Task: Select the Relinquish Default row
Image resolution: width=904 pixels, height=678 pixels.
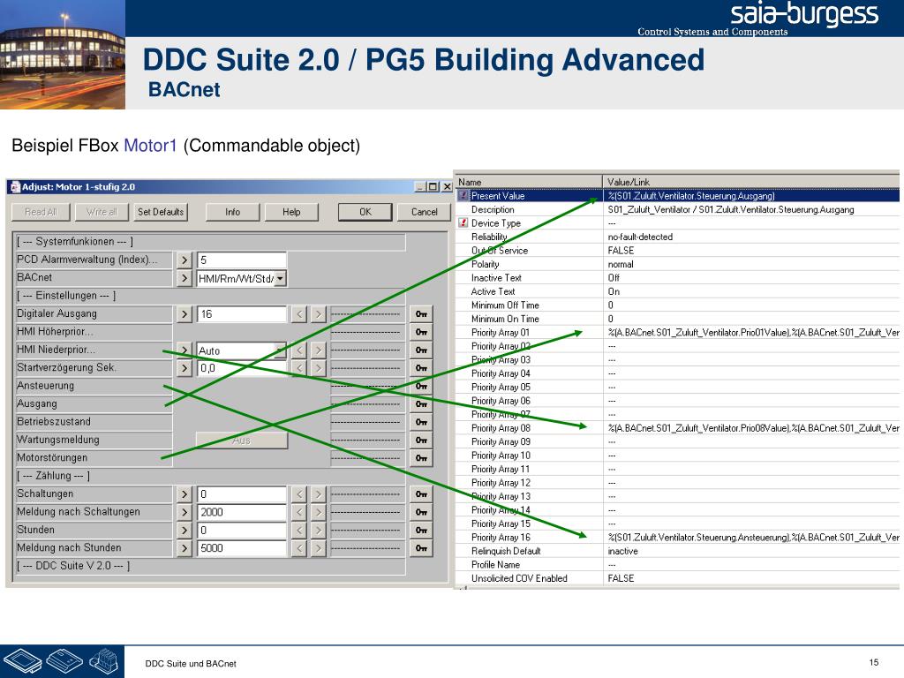Action: tap(677, 551)
